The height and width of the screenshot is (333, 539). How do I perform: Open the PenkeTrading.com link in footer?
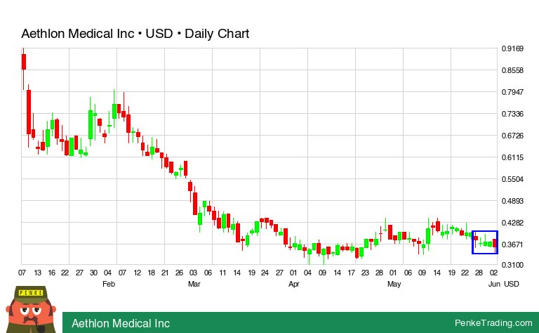click(493, 323)
